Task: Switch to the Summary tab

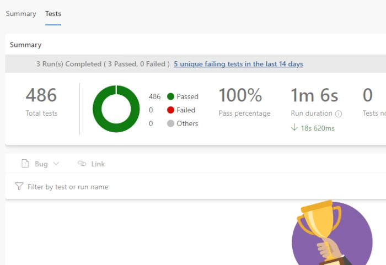Action: point(21,14)
